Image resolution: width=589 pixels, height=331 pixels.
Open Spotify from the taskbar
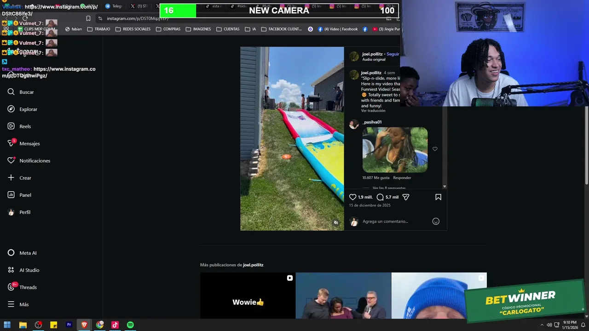coord(130,325)
